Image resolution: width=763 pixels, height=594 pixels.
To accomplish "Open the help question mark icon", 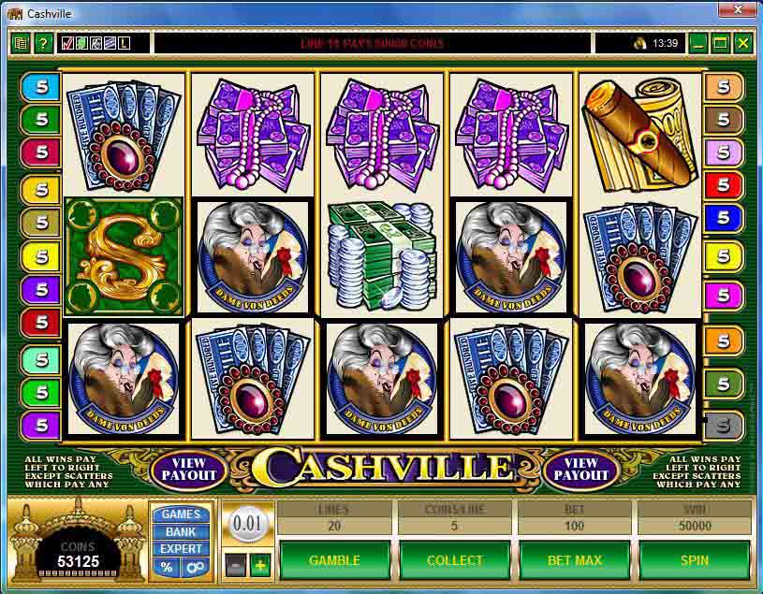I will (43, 44).
